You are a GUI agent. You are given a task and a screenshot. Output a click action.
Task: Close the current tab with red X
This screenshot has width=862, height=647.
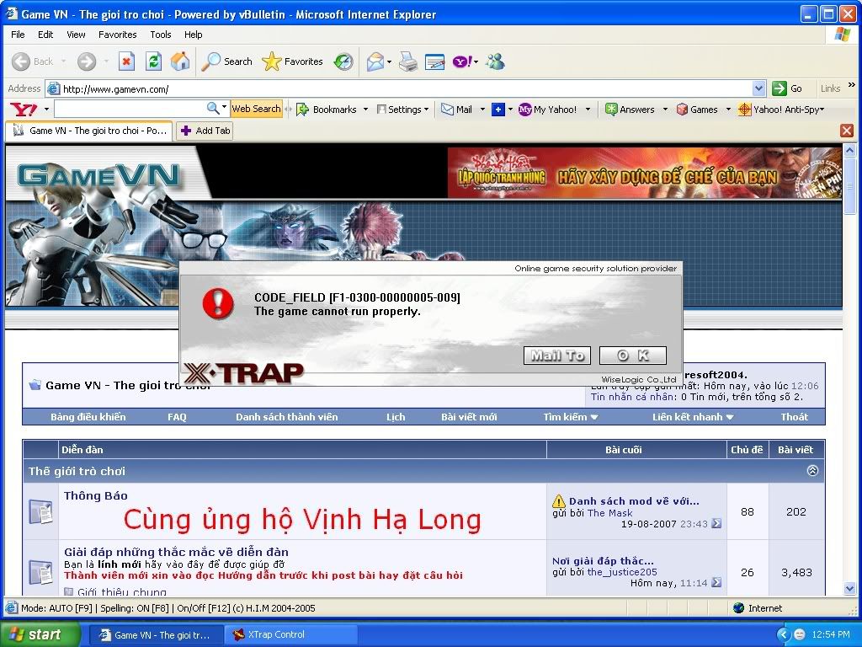tap(847, 131)
